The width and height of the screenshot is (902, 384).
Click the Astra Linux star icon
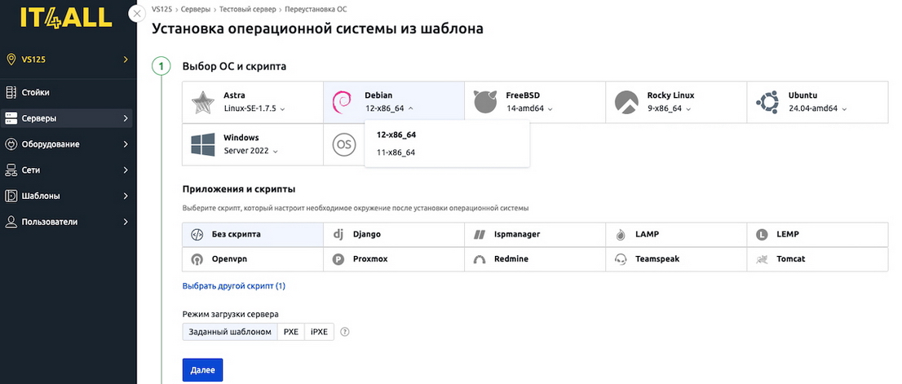click(202, 102)
